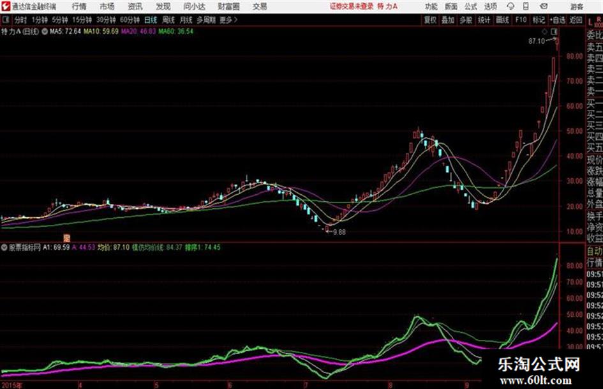Open the 问小达 menu
603x389 pixels.
point(194,6)
